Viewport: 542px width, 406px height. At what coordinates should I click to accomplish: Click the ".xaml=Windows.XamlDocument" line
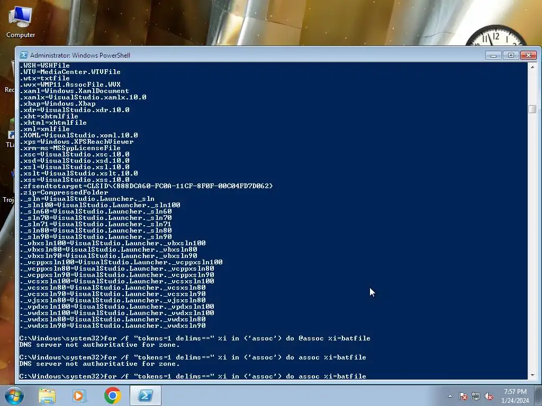[x=74, y=91]
